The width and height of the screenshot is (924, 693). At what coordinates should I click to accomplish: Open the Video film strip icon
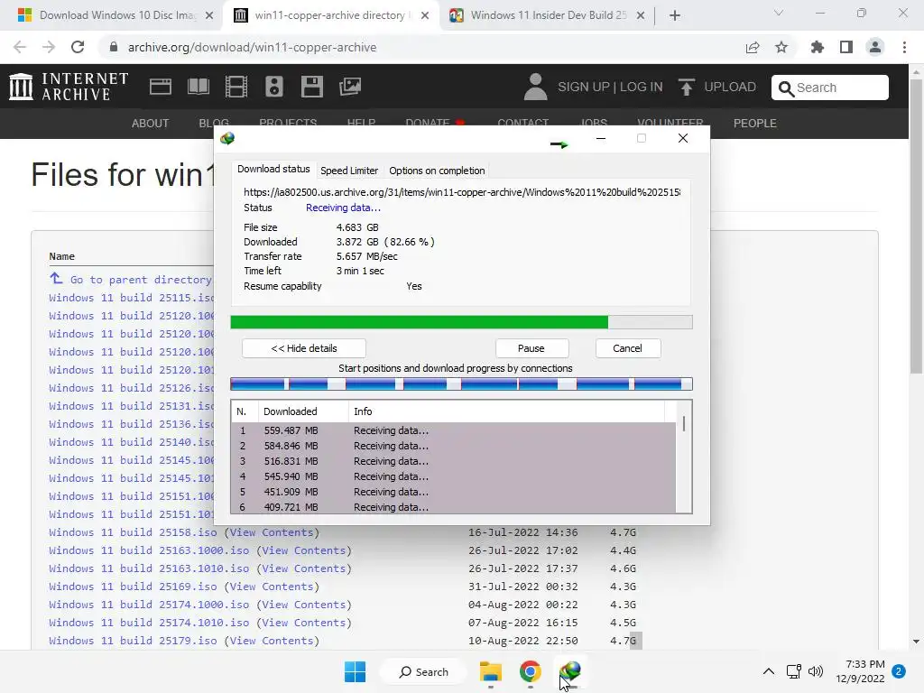click(236, 87)
